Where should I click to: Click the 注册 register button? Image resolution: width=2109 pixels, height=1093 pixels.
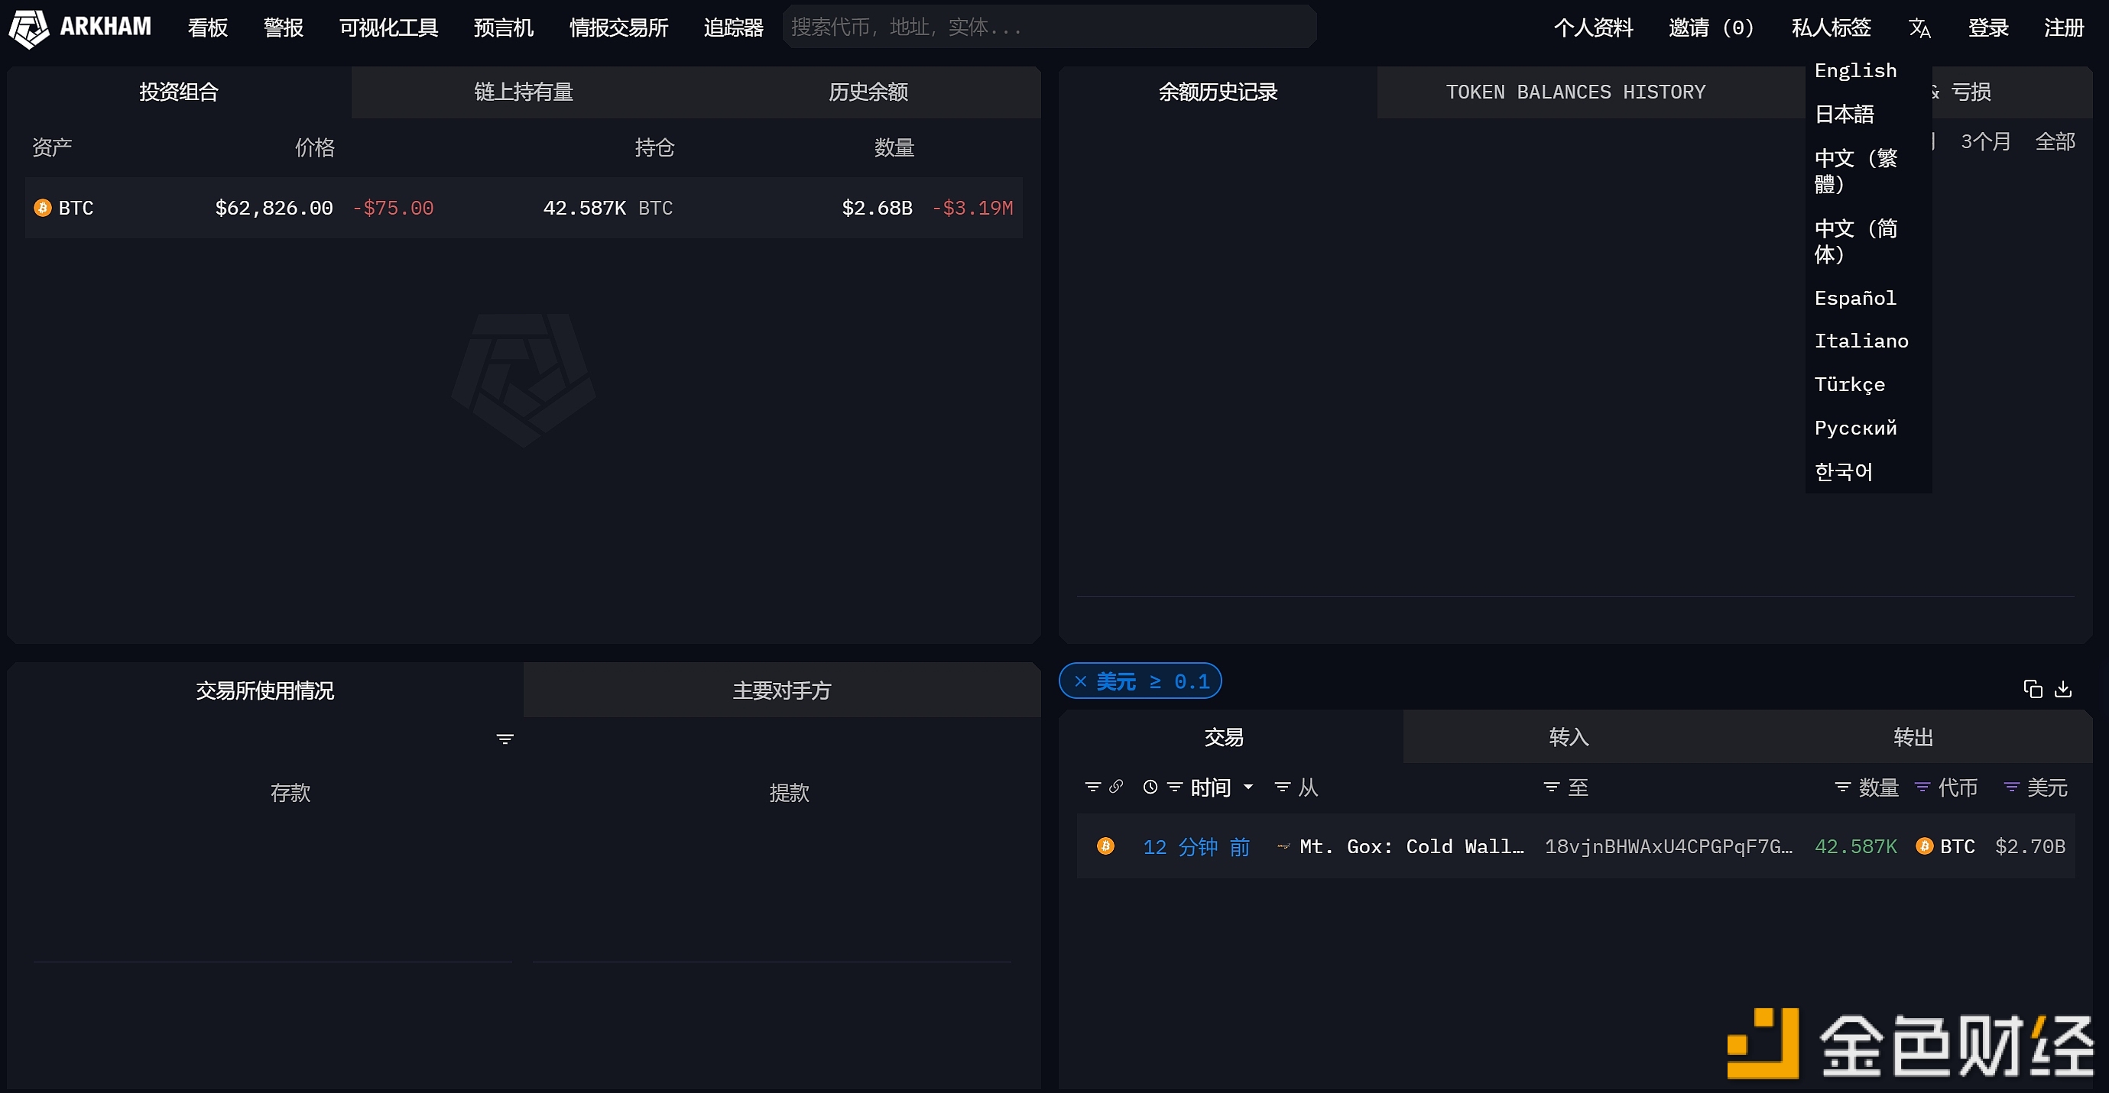(x=2063, y=27)
